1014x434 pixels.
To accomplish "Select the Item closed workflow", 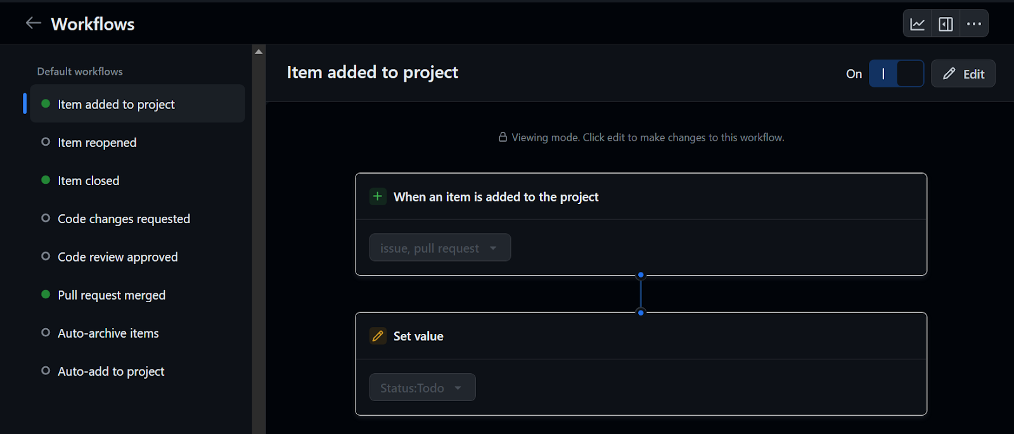I will coord(88,180).
